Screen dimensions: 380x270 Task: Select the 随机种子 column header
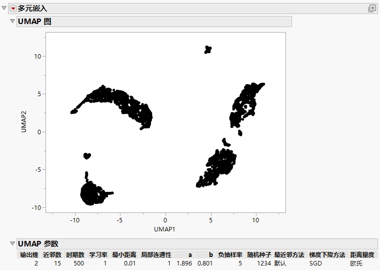tap(259, 254)
